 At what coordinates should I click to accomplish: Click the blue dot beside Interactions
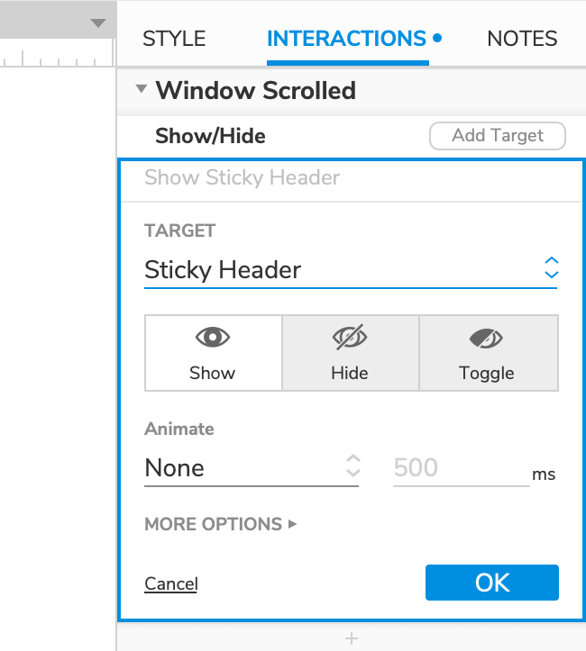tap(437, 39)
